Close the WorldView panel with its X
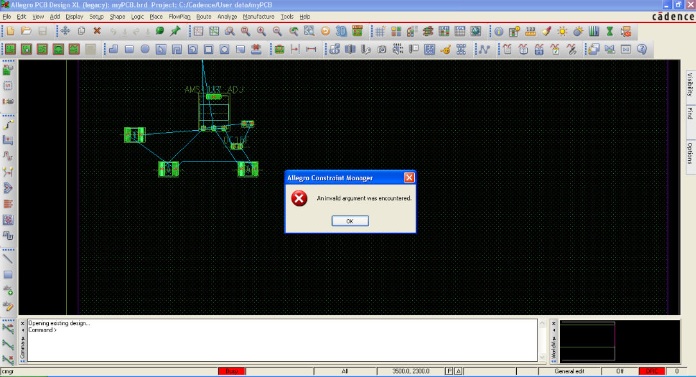This screenshot has height=377, width=696. click(x=553, y=323)
